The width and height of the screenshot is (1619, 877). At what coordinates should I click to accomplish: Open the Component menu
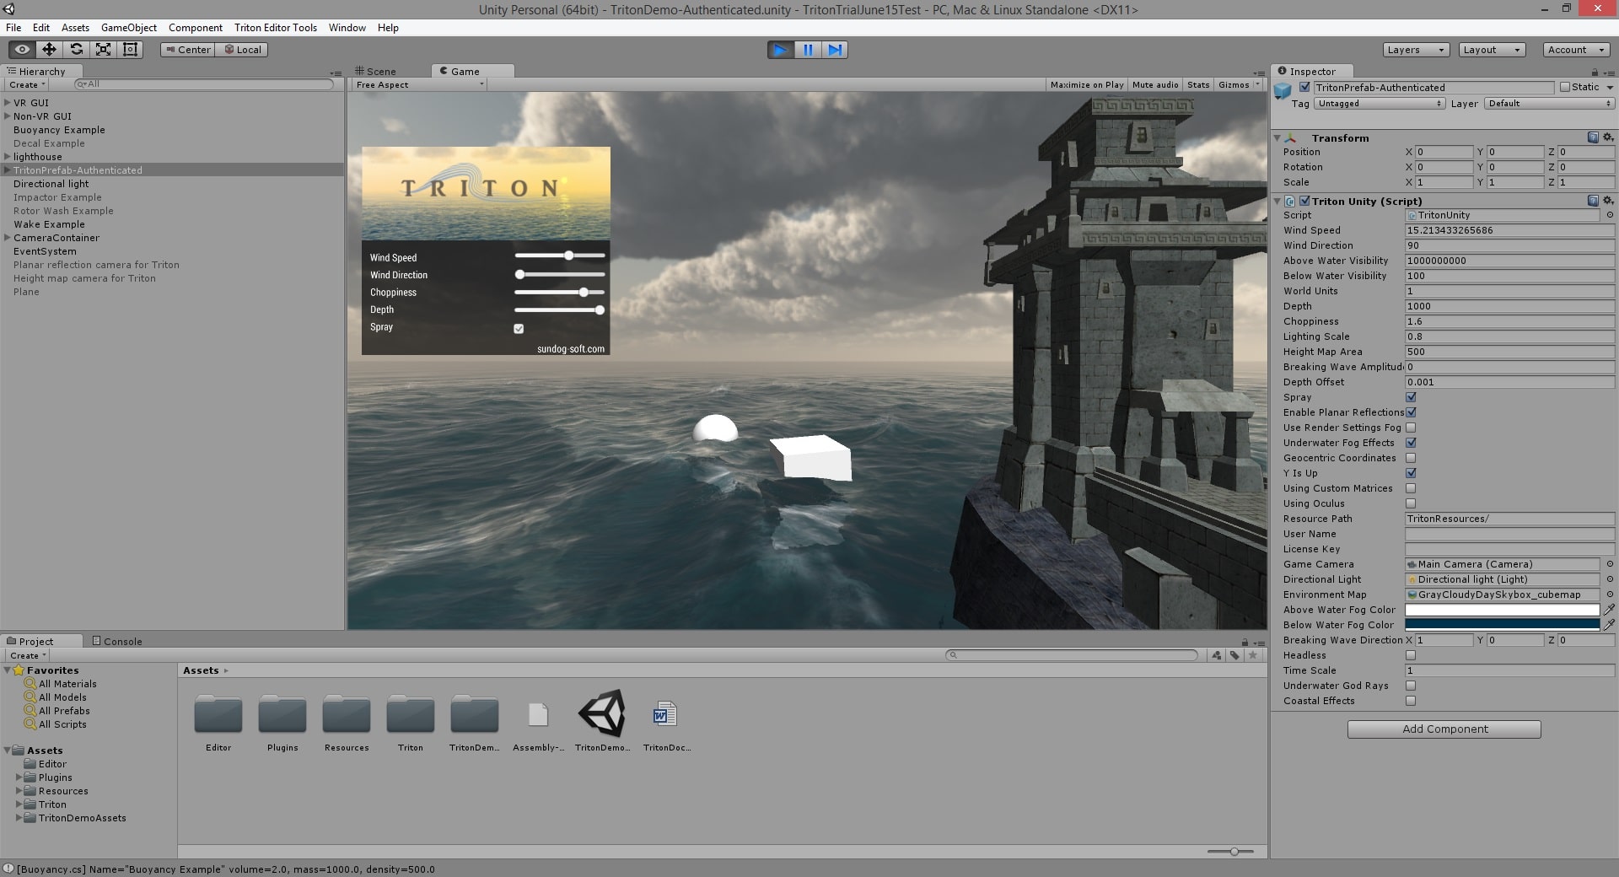pyautogui.click(x=196, y=28)
